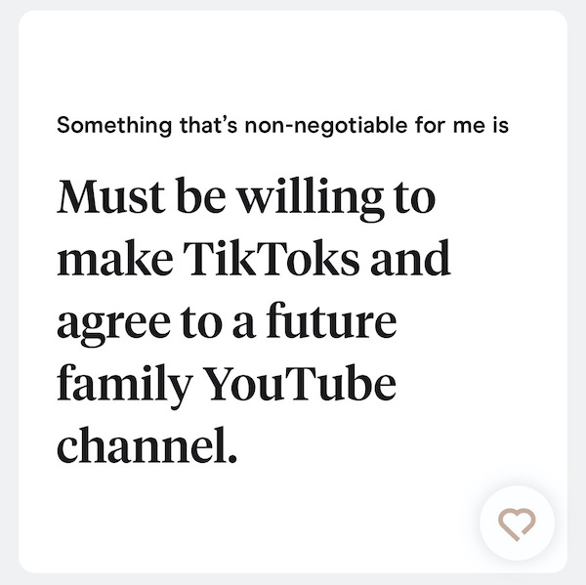
Task: Tap the heart like icon
Action: point(517,523)
